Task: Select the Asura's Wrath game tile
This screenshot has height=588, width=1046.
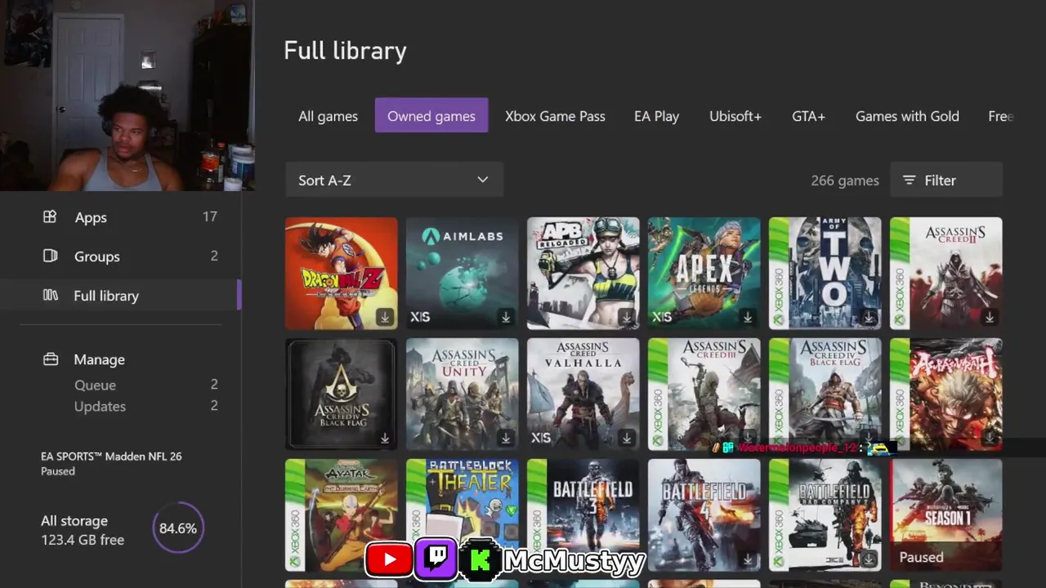Action: [945, 394]
